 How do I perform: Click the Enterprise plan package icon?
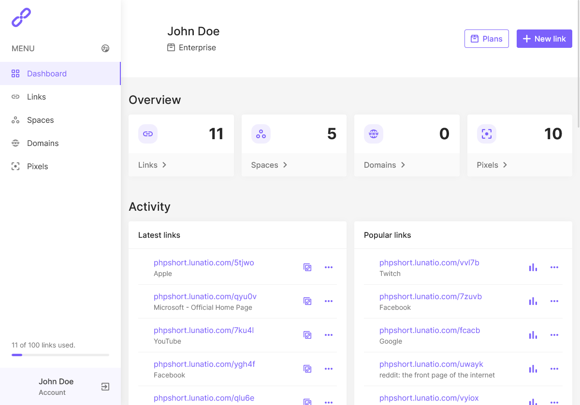click(x=171, y=47)
